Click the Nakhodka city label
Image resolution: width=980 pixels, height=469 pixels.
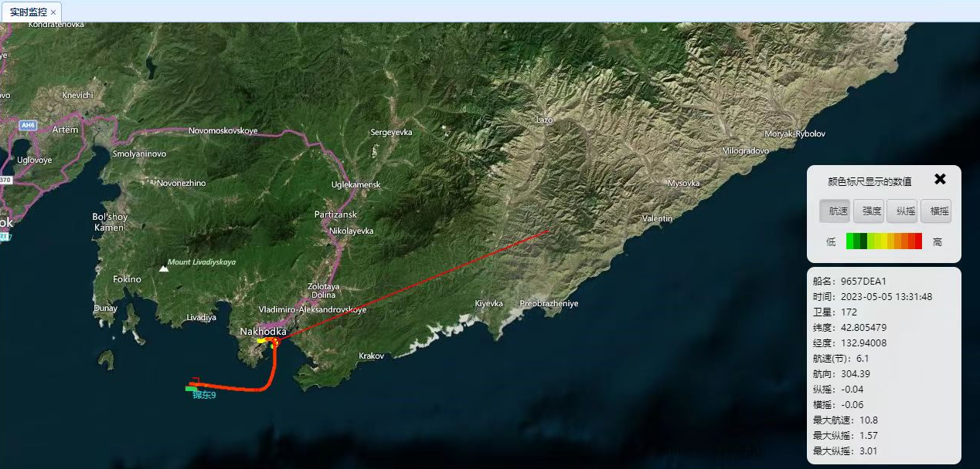coord(263,331)
